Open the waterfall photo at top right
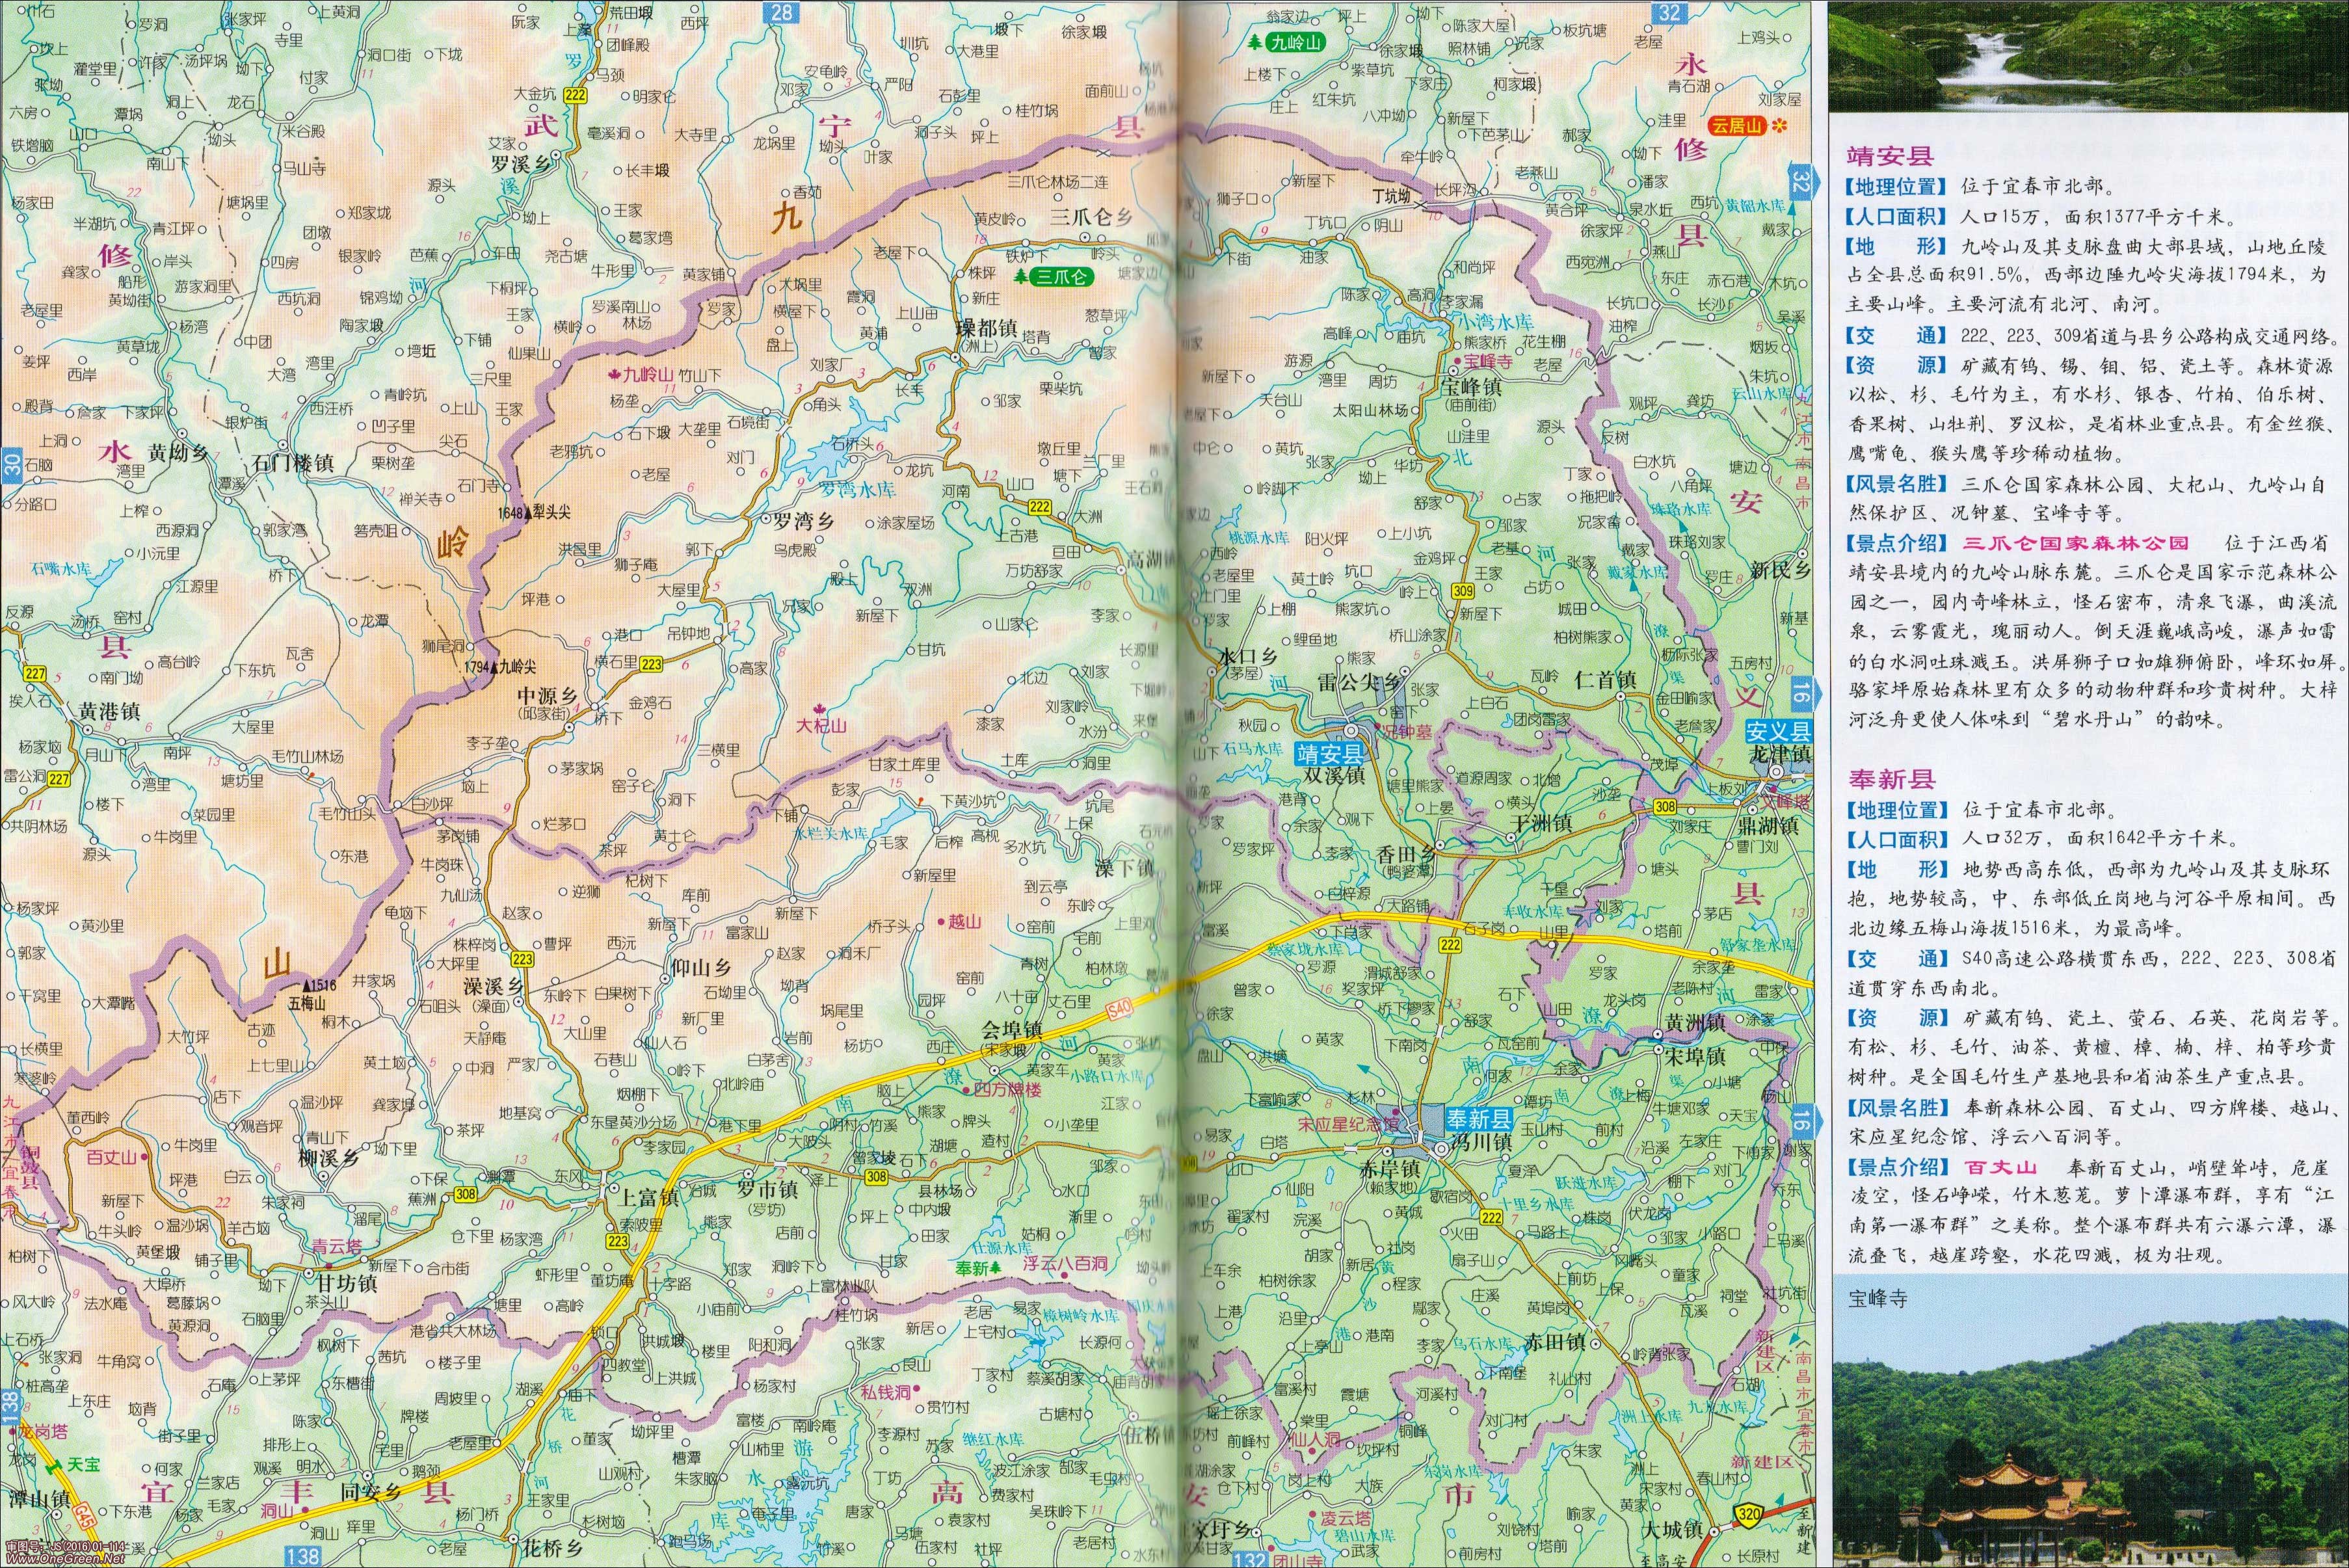Image resolution: width=2349 pixels, height=1568 pixels. pyautogui.click(x=2087, y=55)
